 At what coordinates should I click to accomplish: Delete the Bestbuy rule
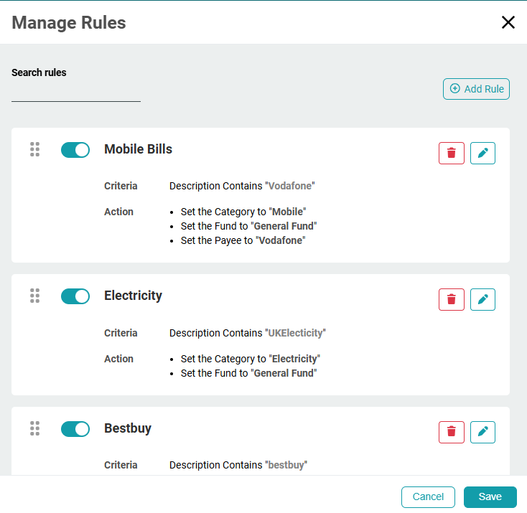click(x=452, y=432)
